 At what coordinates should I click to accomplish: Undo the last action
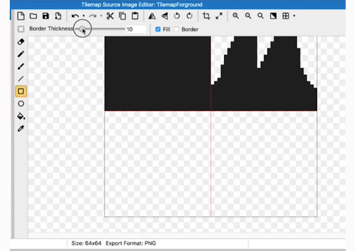click(75, 16)
